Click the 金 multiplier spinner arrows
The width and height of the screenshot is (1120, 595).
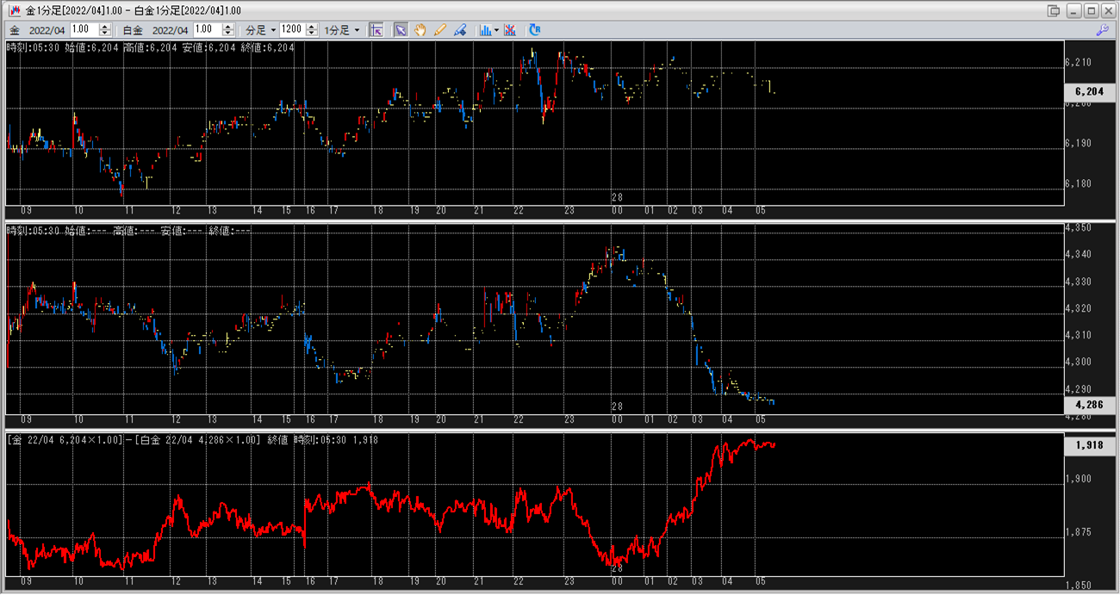(104, 30)
